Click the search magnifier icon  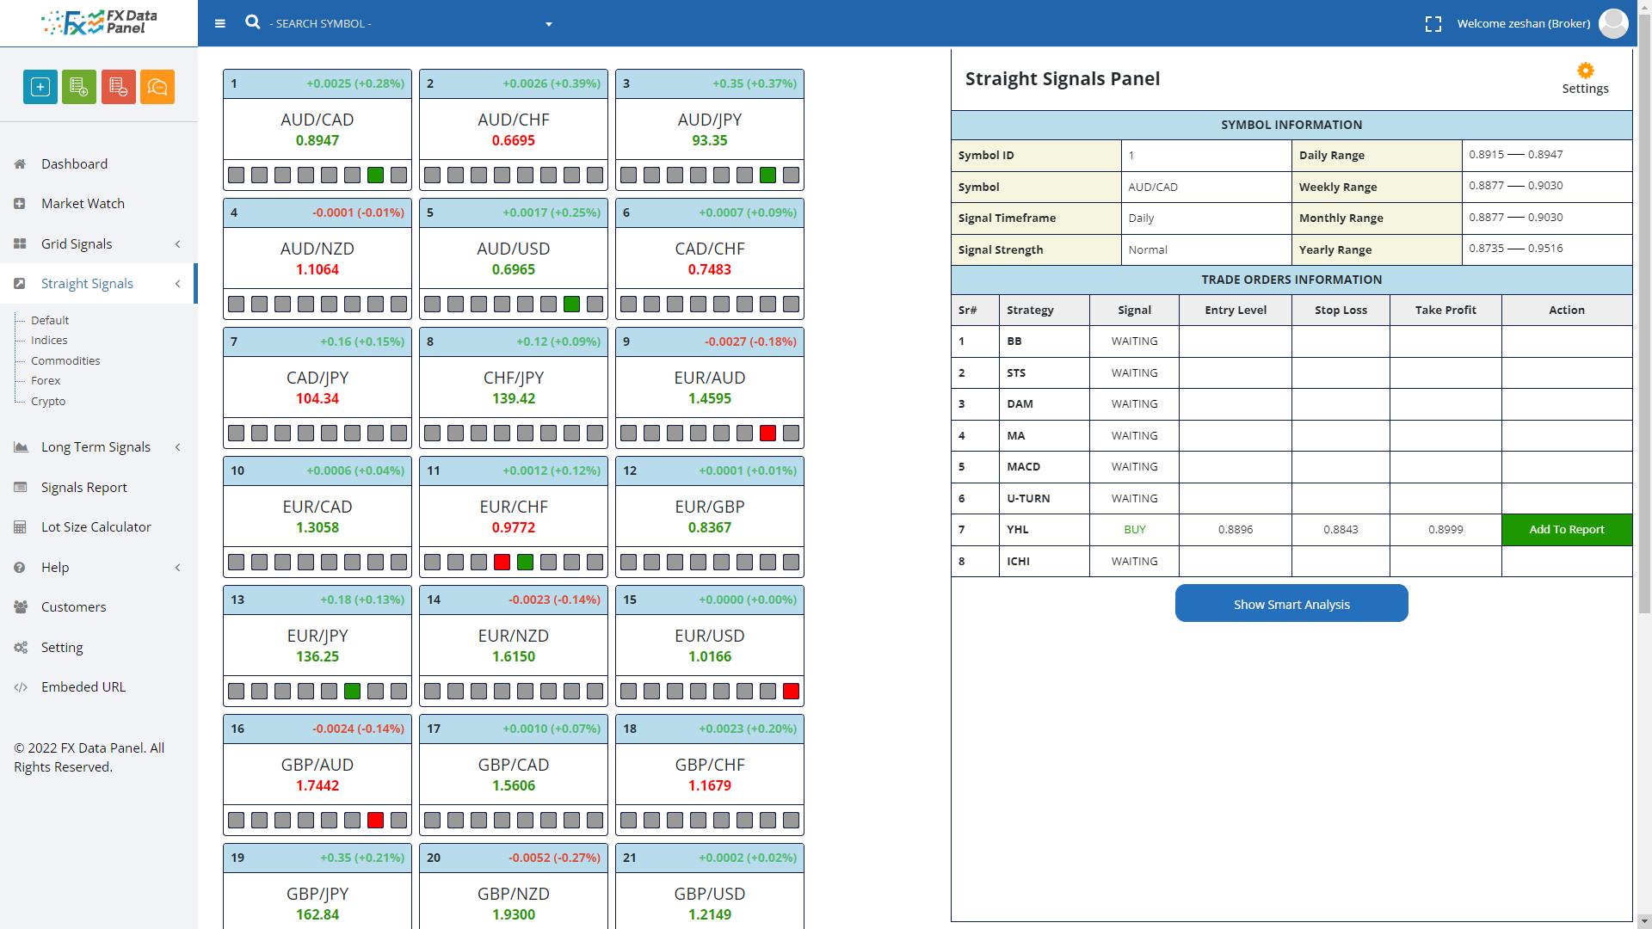(252, 22)
